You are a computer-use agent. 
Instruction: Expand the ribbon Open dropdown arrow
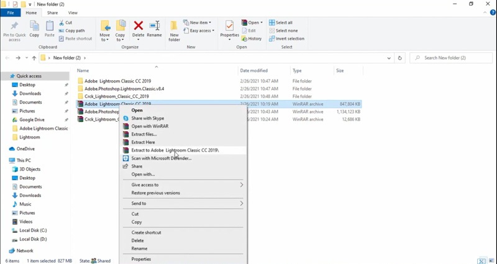pos(262,22)
